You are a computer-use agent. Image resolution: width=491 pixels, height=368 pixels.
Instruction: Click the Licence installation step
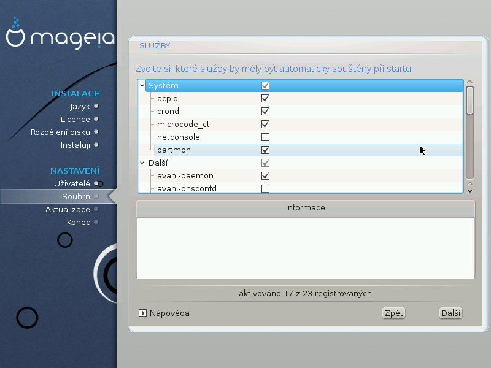(x=75, y=119)
